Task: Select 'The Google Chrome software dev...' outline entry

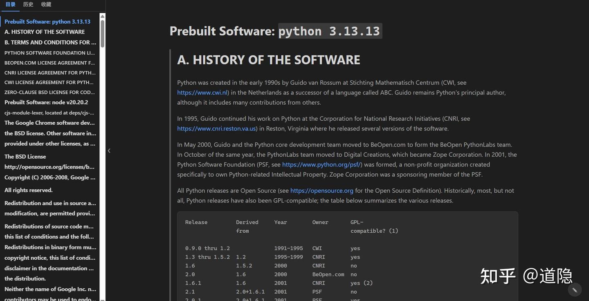Action: tap(49, 123)
